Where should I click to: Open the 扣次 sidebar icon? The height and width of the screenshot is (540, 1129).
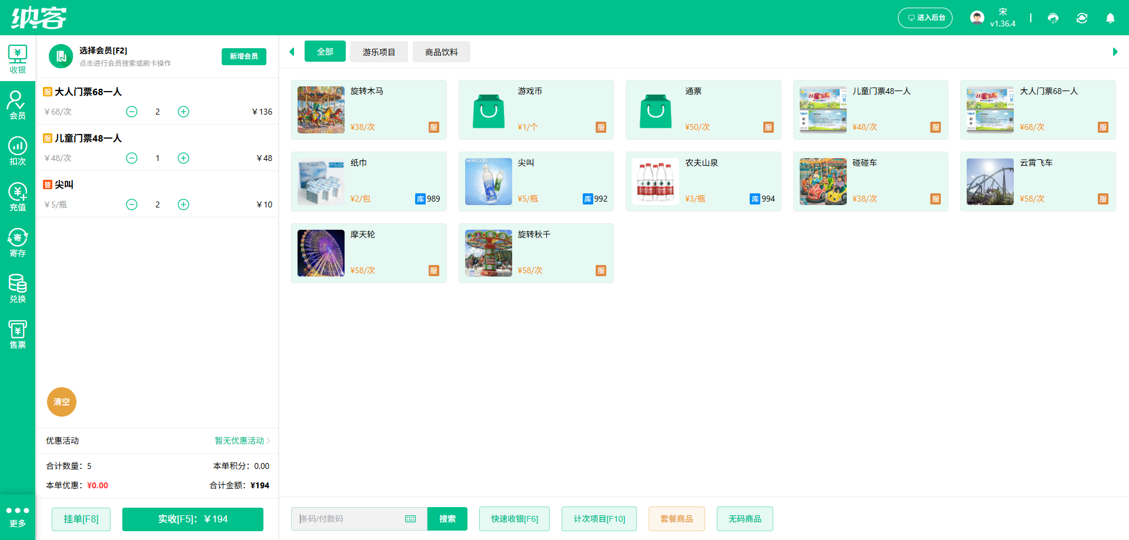[18, 151]
